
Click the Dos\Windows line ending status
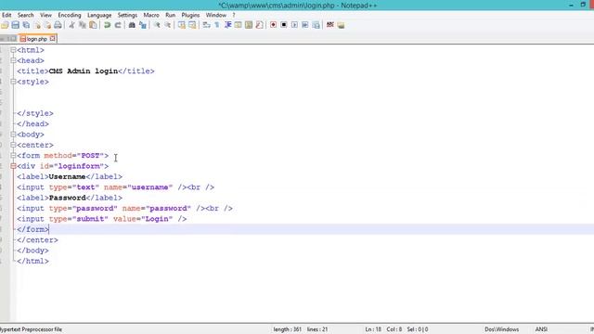click(501, 329)
